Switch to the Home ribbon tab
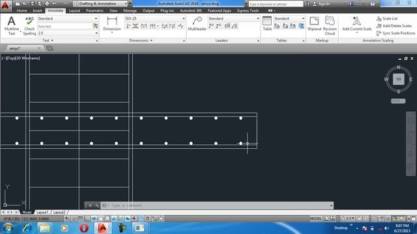 22,10
